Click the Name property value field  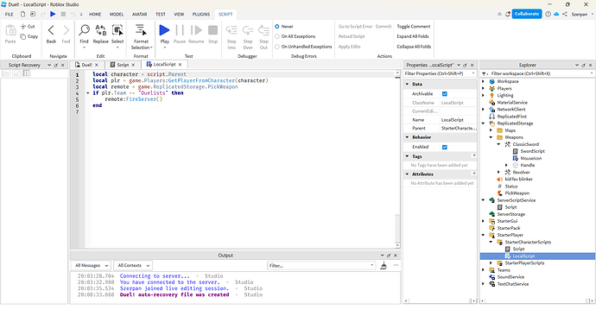tap(458, 120)
